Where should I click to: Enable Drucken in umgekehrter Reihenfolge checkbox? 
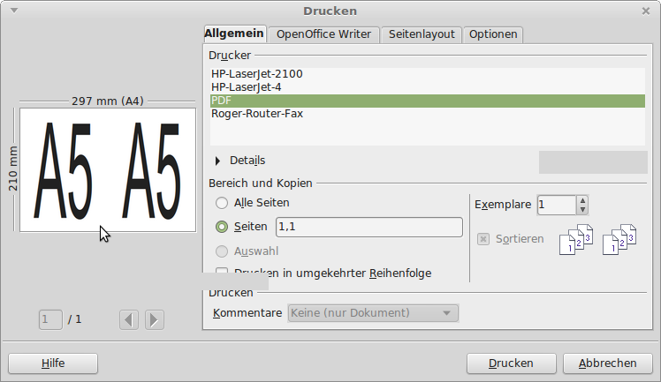pyautogui.click(x=222, y=273)
